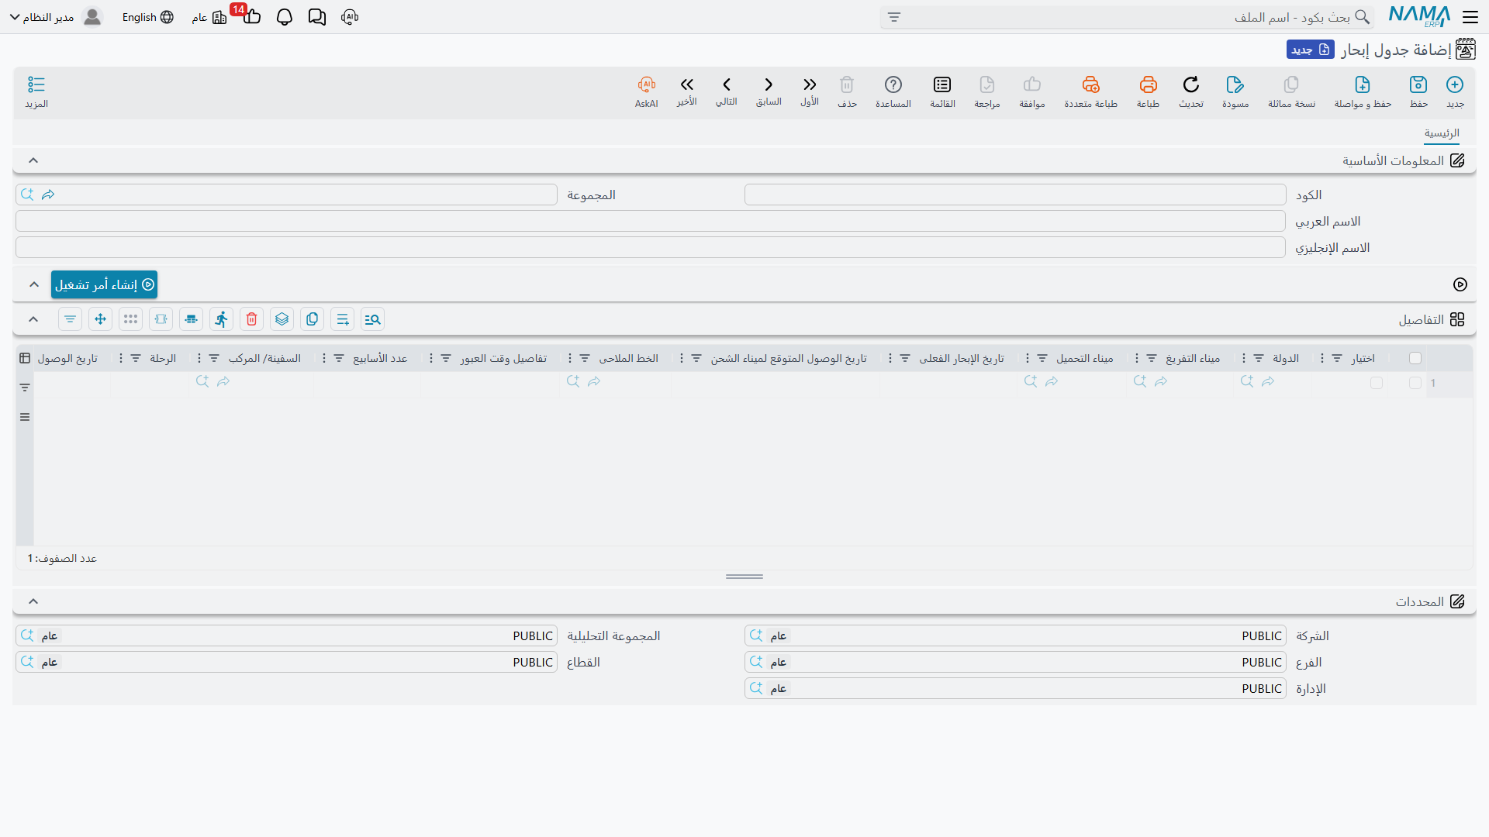
Task: Click the red delete-row icon in details toolbar
Action: tap(252, 319)
